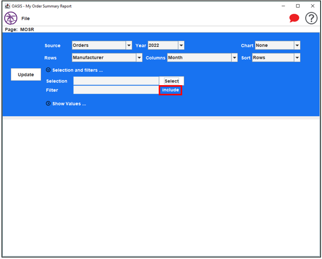322x259 pixels.
Task: Open the Source dropdown showing Orders
Action: (x=102, y=45)
